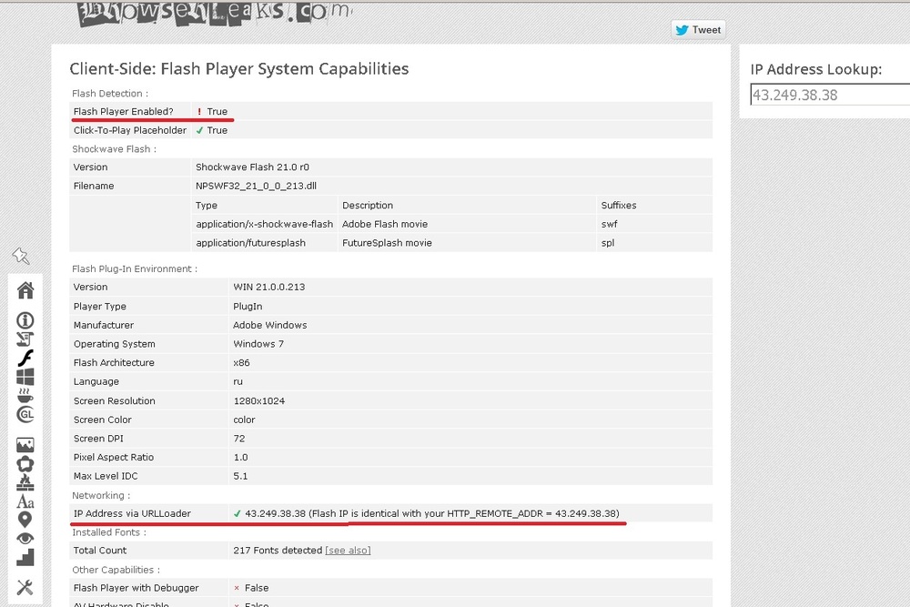Click the 'Description' column header
Image resolution: width=910 pixels, height=607 pixels.
tap(368, 206)
